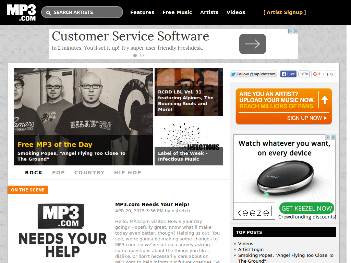Click the arrow button in Freshdesk ad
The width and height of the screenshot is (351, 263).
click(x=253, y=44)
